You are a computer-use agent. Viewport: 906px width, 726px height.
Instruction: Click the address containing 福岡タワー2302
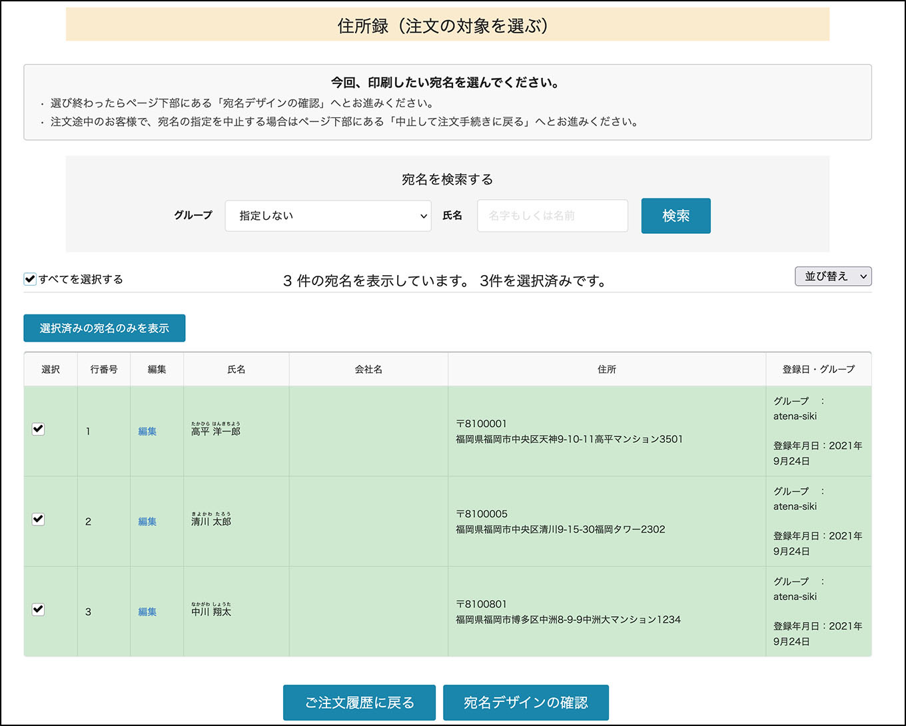click(560, 530)
